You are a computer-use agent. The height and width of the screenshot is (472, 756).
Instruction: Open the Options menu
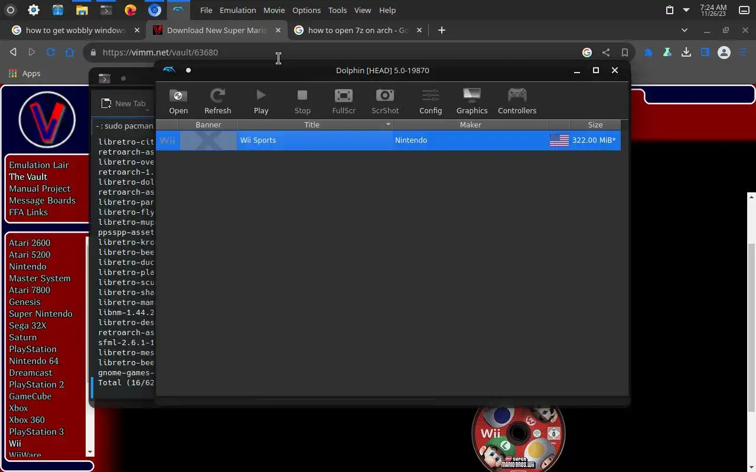coord(307,10)
